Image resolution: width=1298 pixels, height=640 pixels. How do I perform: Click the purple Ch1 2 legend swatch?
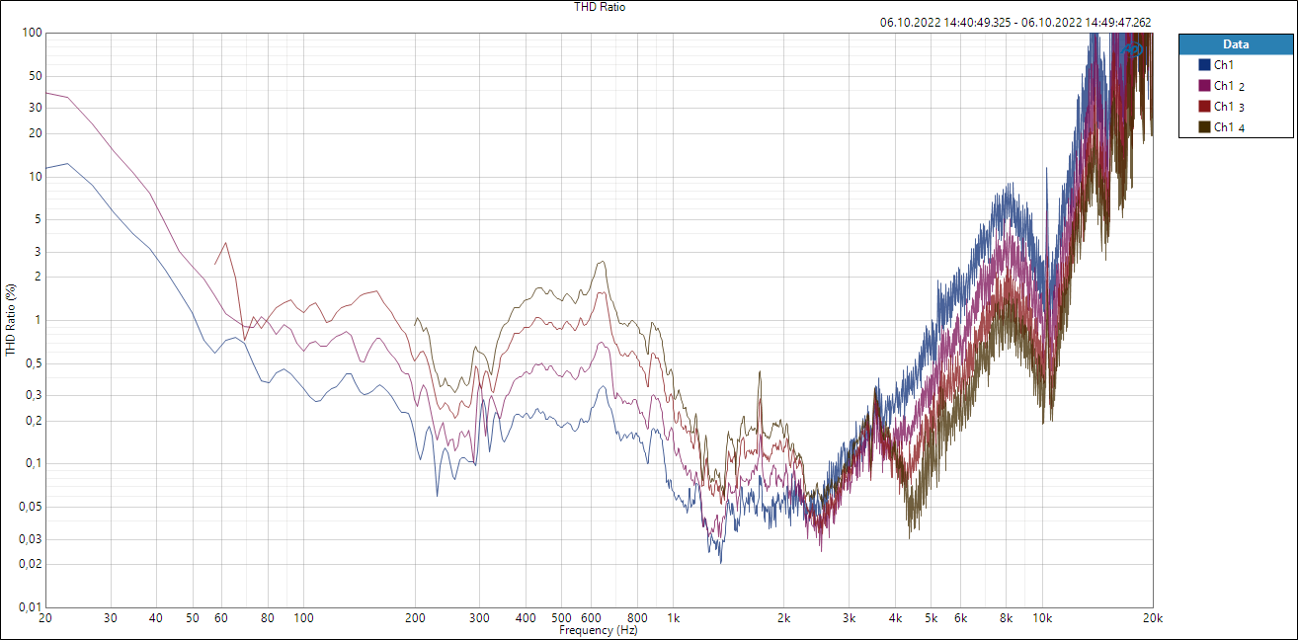coord(1204,85)
